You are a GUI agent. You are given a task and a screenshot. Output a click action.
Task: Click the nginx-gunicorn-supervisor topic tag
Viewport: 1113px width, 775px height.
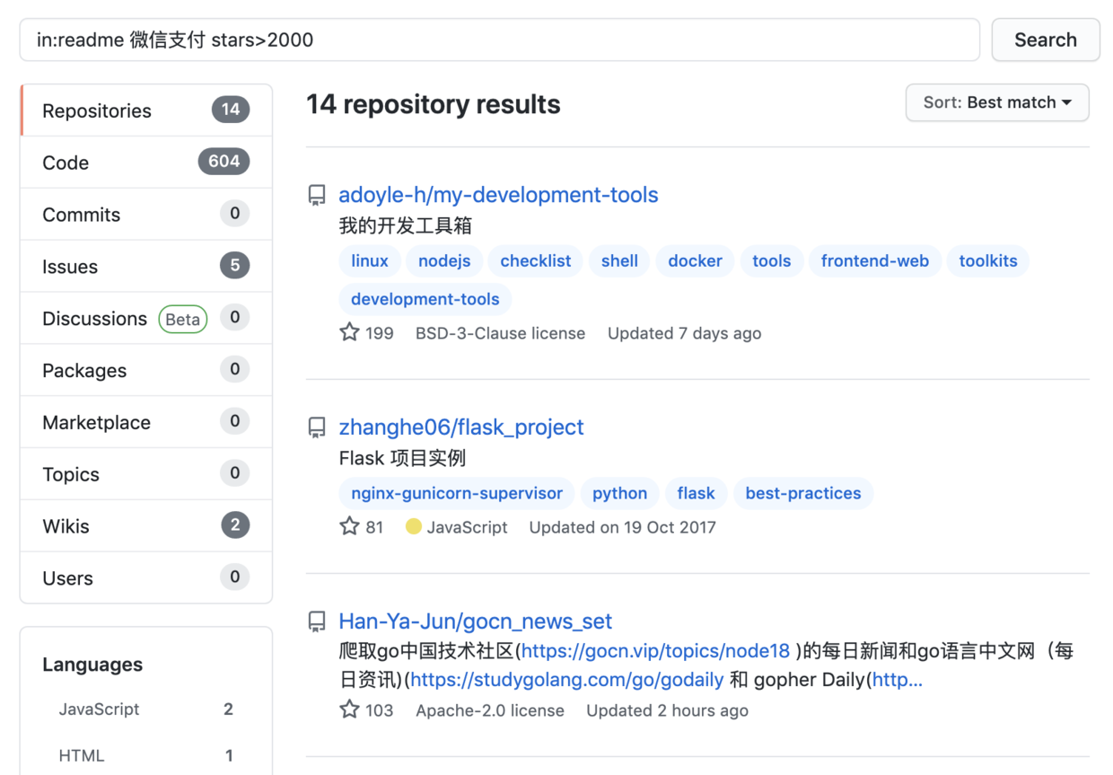[x=457, y=493]
